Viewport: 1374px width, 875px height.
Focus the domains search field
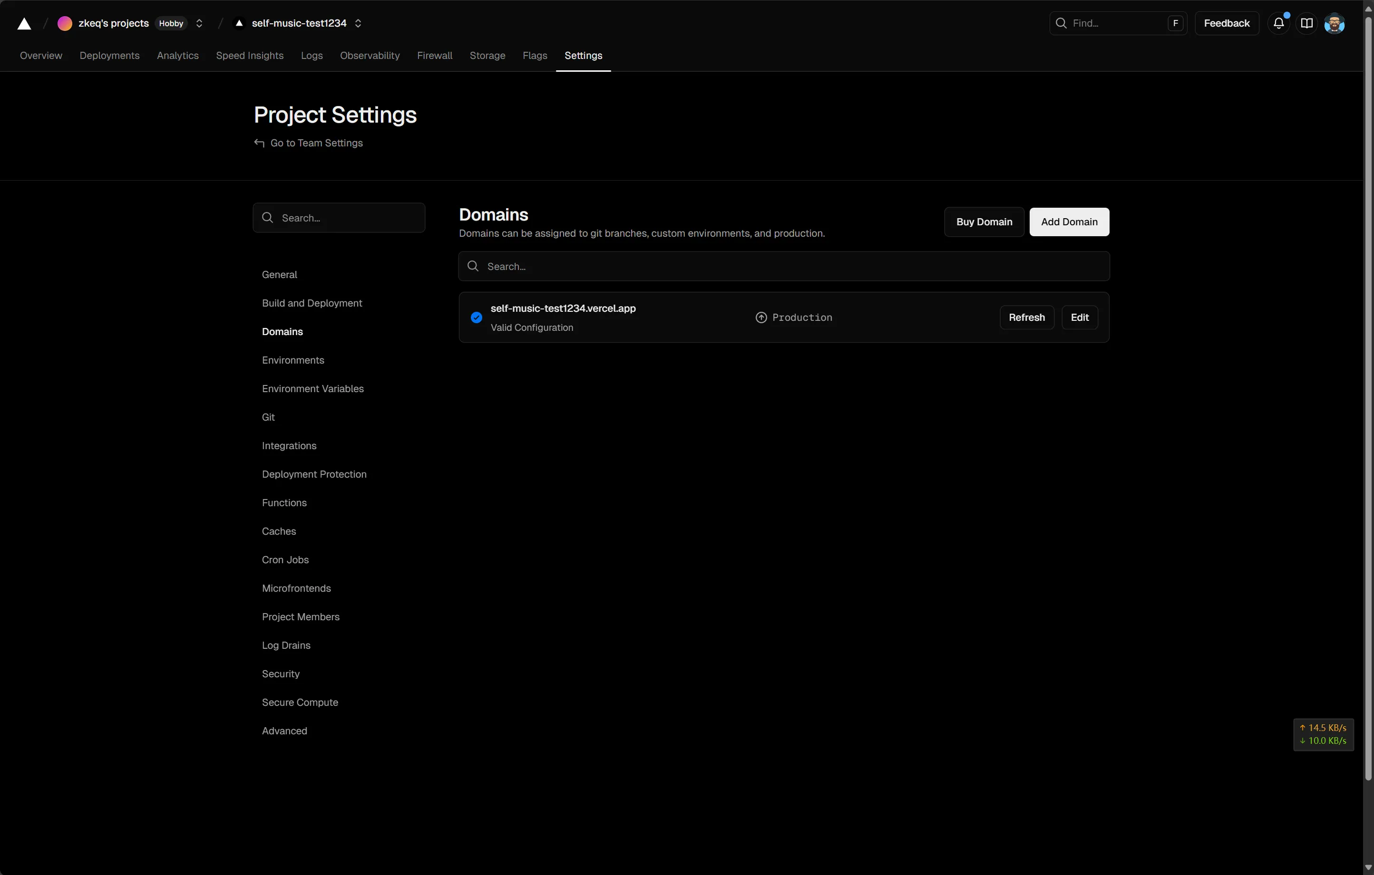(x=784, y=266)
